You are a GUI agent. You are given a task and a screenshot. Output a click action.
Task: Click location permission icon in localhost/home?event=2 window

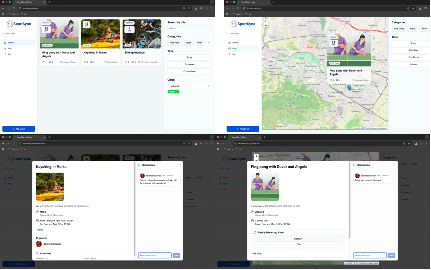(x=184, y=144)
